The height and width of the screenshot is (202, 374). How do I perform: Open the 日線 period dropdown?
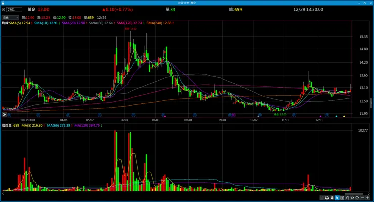10,17
